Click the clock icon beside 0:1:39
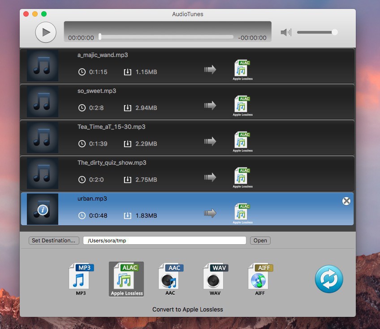 tap(82, 144)
